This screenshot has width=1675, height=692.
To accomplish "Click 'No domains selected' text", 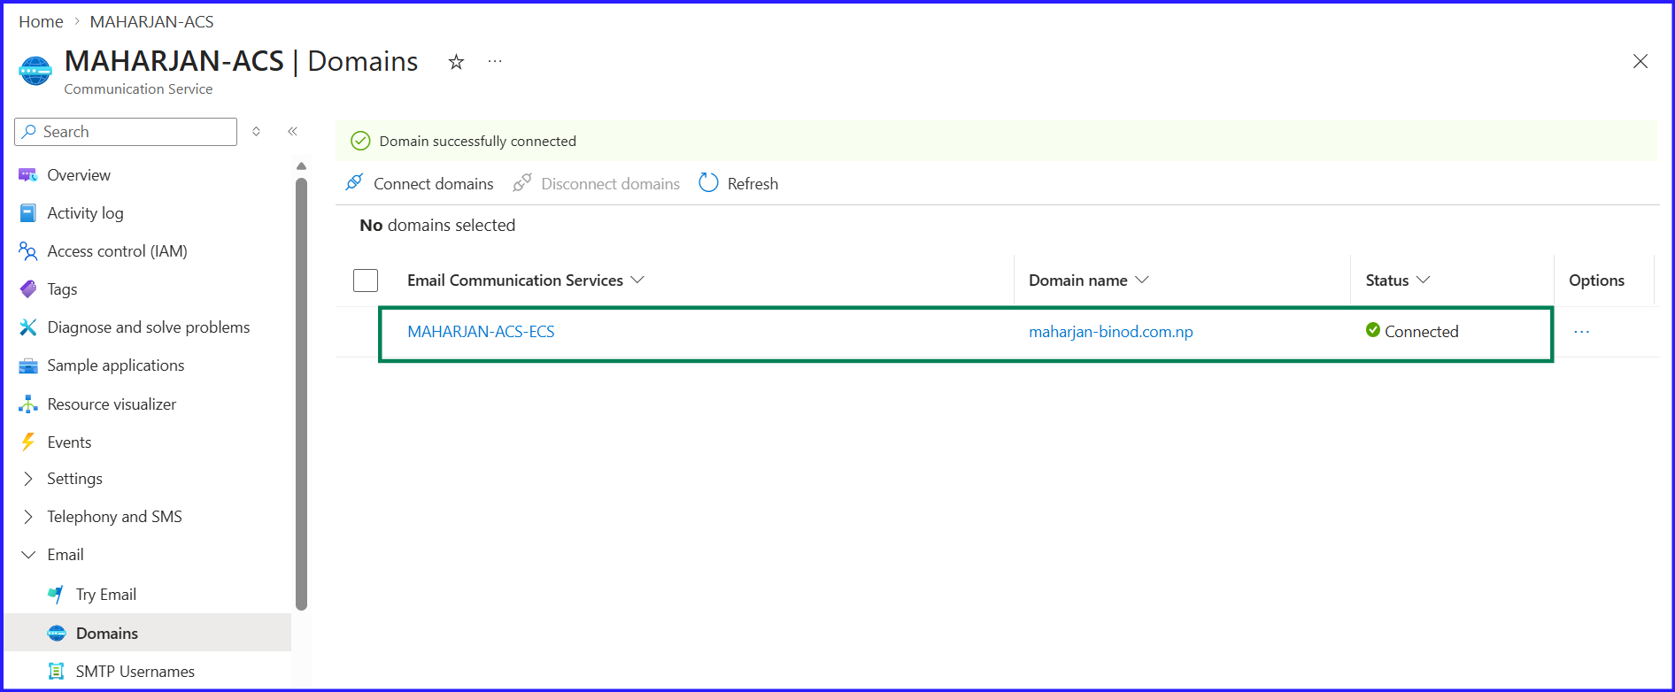I will (x=437, y=226).
